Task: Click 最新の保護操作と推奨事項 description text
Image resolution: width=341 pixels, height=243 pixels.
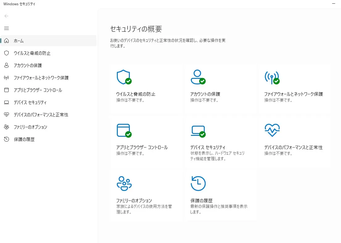Action: tap(219, 209)
